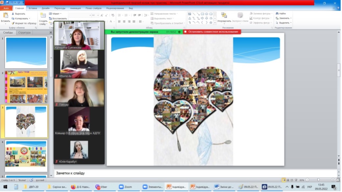Viewport: 342px width, 192px height.
Task: Click the Create Slide (Создать слайд) icon
Action: click(43, 15)
